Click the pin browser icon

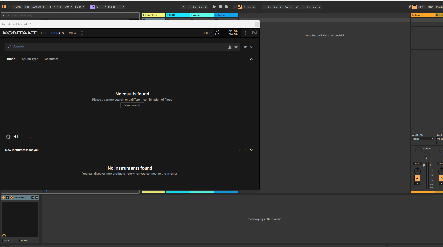click(245, 47)
